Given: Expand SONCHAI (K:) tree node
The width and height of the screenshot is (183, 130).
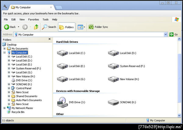Looking at the screenshot, I should tap(9, 84).
